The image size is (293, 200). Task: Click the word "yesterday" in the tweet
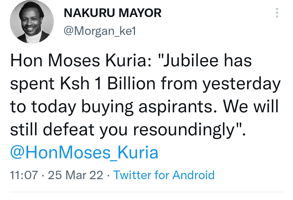tap(242, 84)
